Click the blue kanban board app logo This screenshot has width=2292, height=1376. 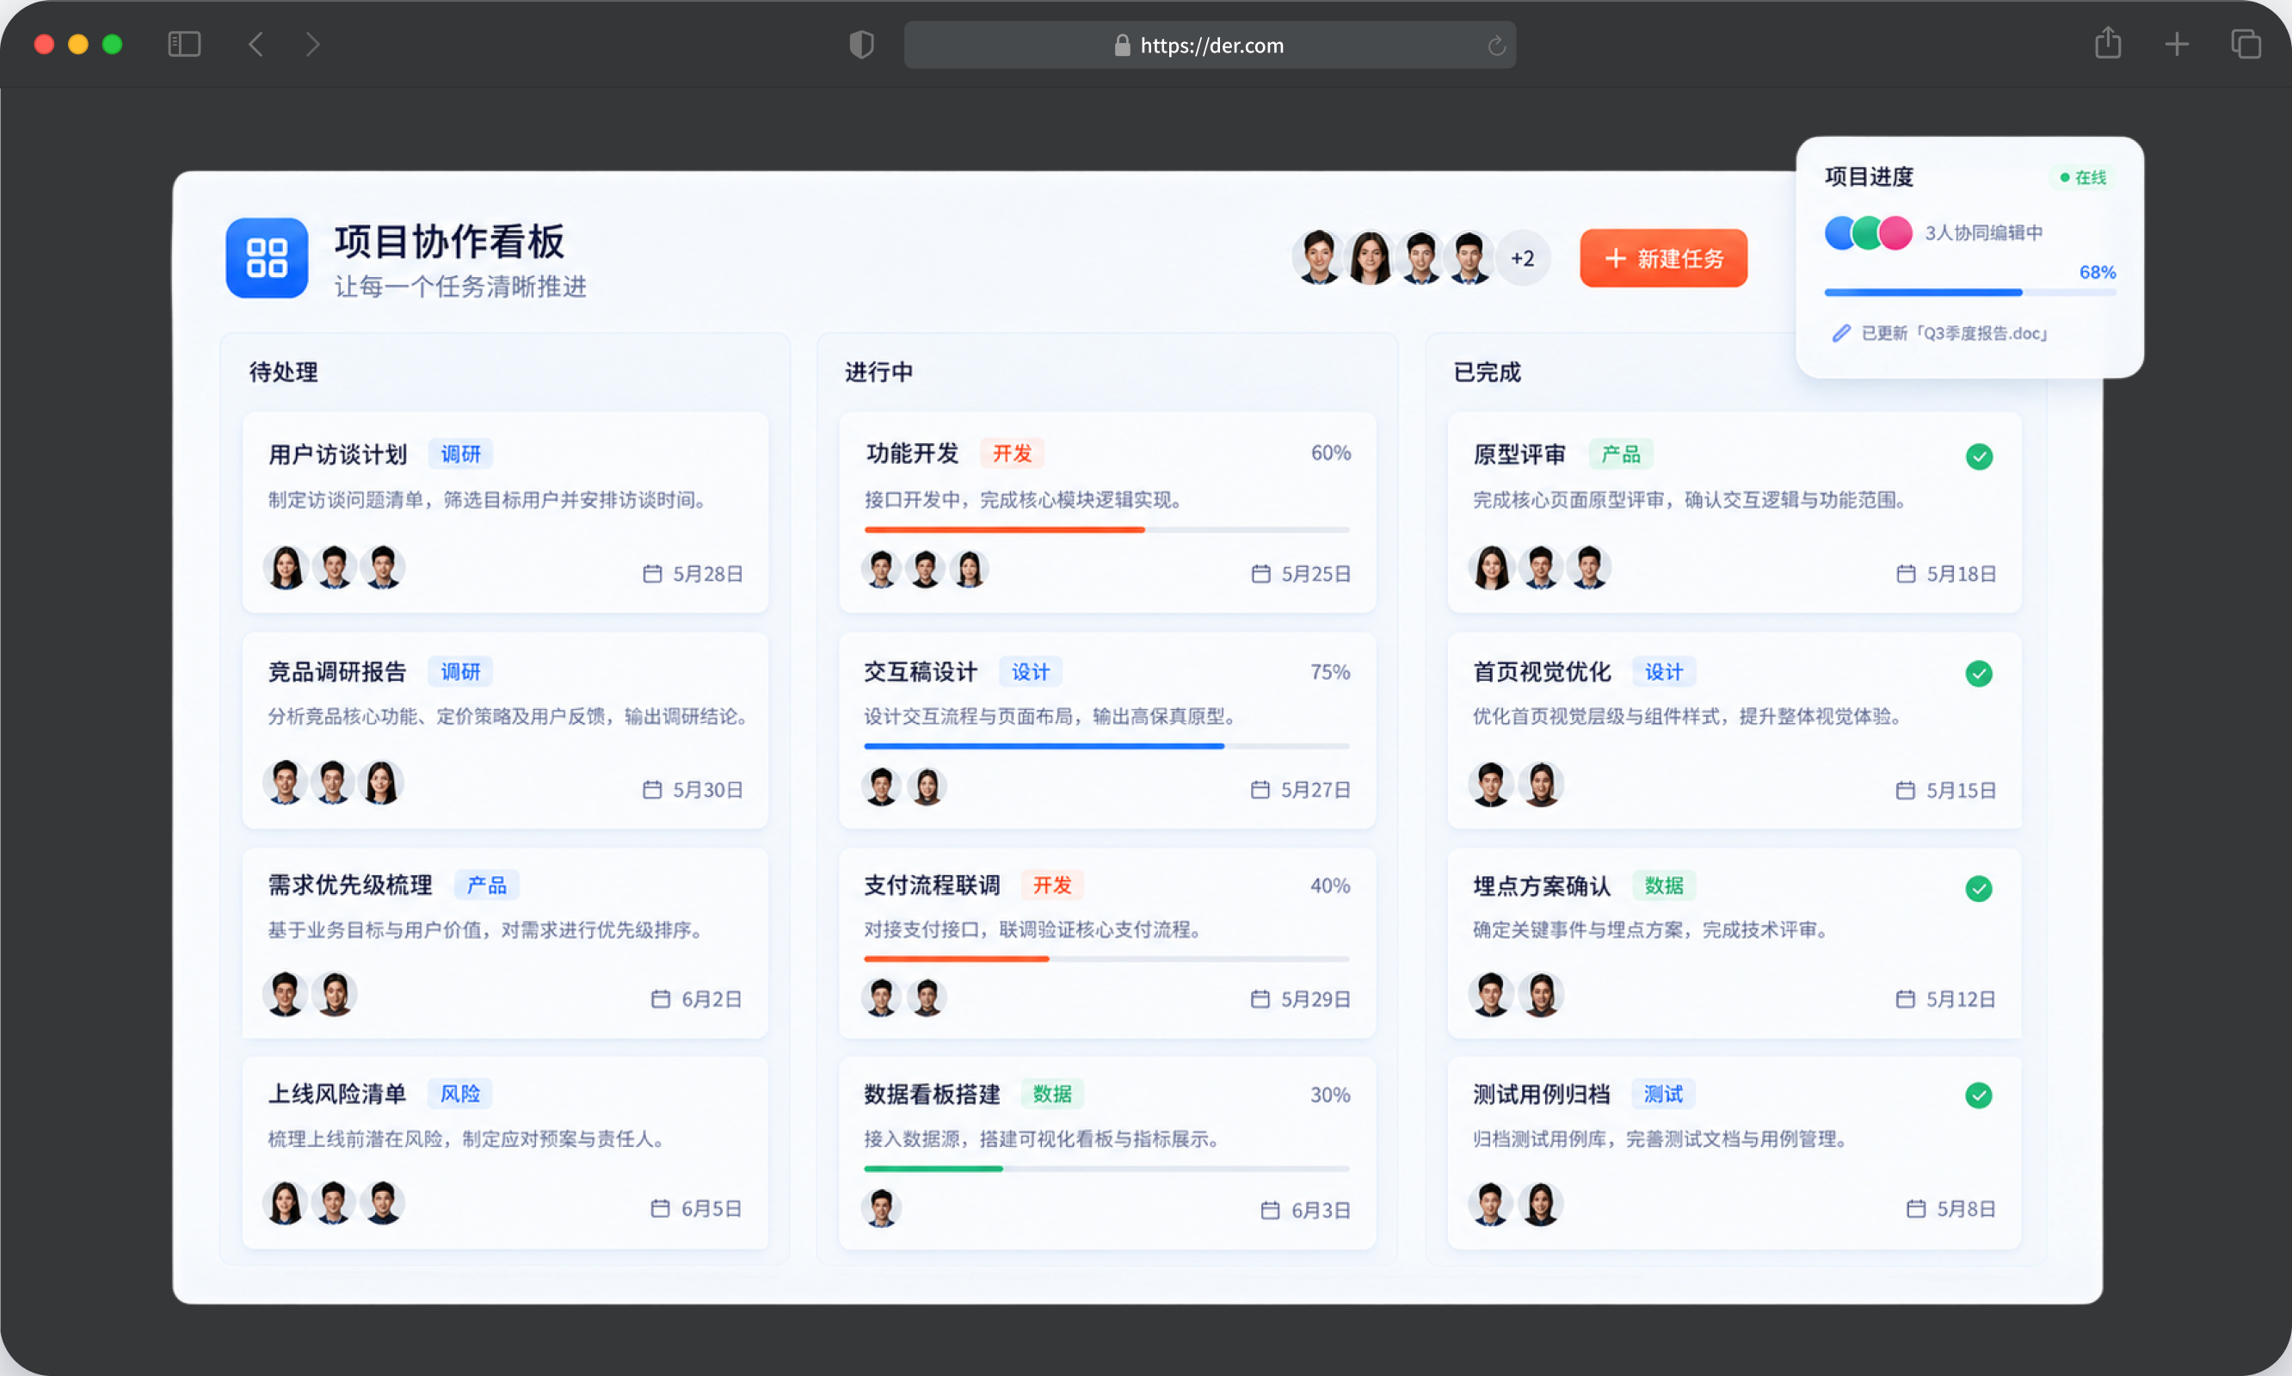(267, 258)
